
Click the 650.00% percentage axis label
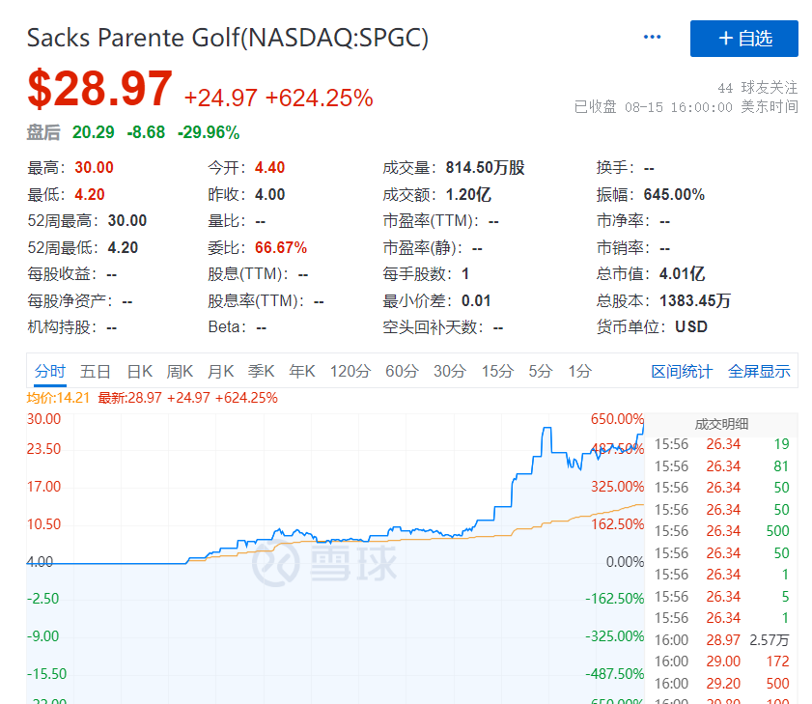(x=617, y=418)
